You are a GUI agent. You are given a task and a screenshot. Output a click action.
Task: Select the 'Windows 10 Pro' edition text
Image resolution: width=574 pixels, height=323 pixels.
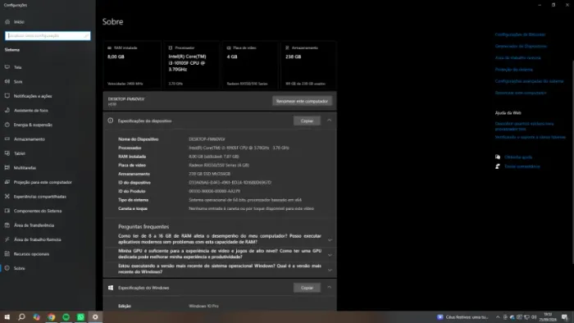pos(203,306)
